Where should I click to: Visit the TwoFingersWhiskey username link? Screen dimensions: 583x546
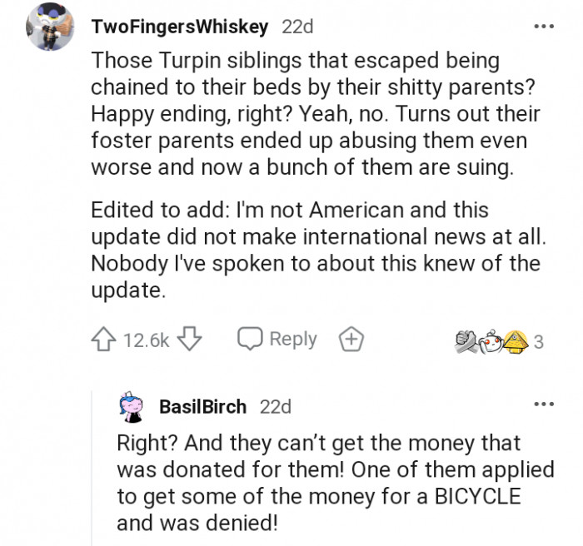point(179,27)
